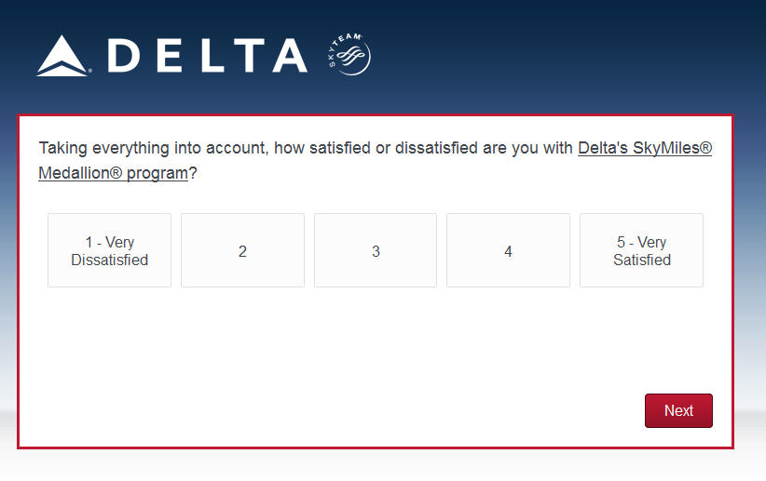Viewport: 766px width, 481px height.
Task: Choose rating 5 - Very Satisfied
Action: [641, 251]
